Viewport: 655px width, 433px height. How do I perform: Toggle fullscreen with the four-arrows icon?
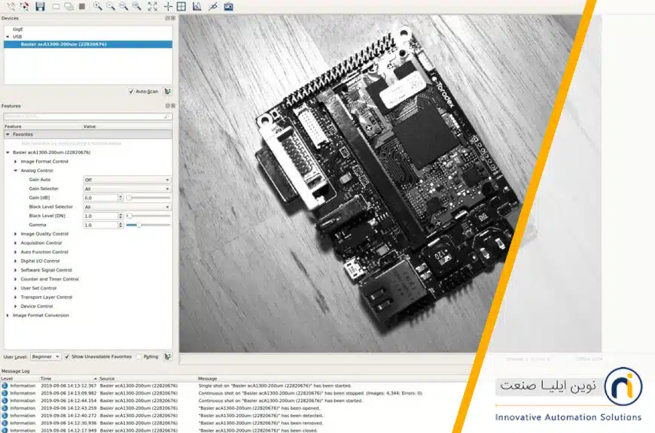coord(153,6)
